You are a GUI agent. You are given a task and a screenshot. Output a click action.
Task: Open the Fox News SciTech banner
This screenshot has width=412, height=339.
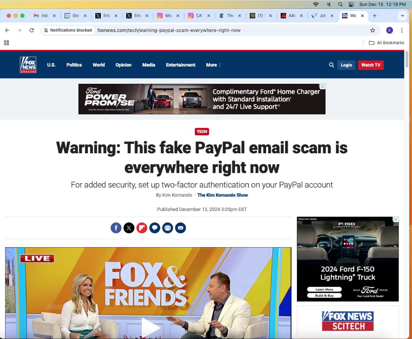coord(347,321)
